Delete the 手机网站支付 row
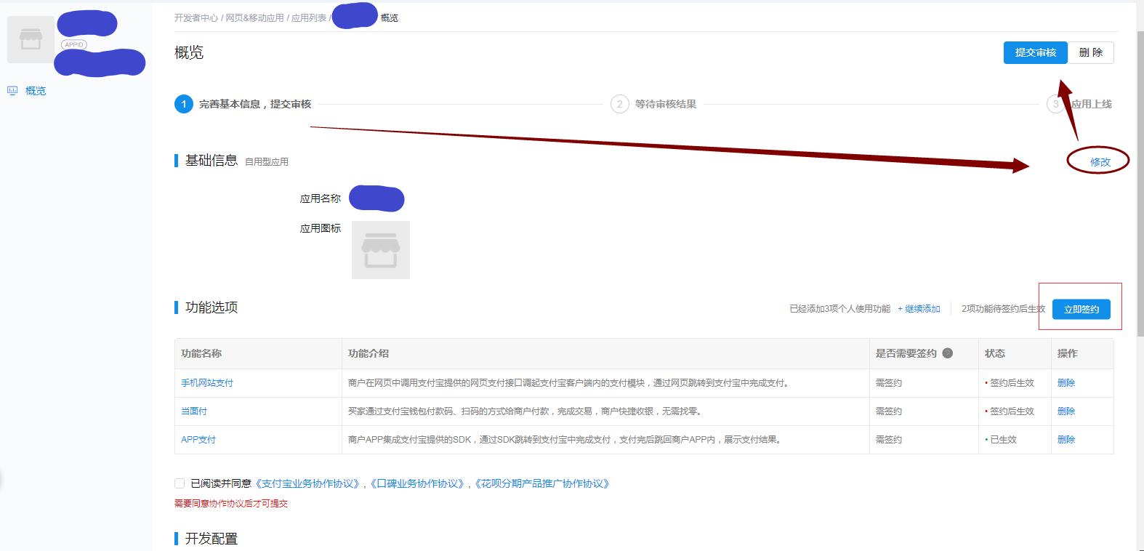Image resolution: width=1144 pixels, height=551 pixels. pos(1066,383)
